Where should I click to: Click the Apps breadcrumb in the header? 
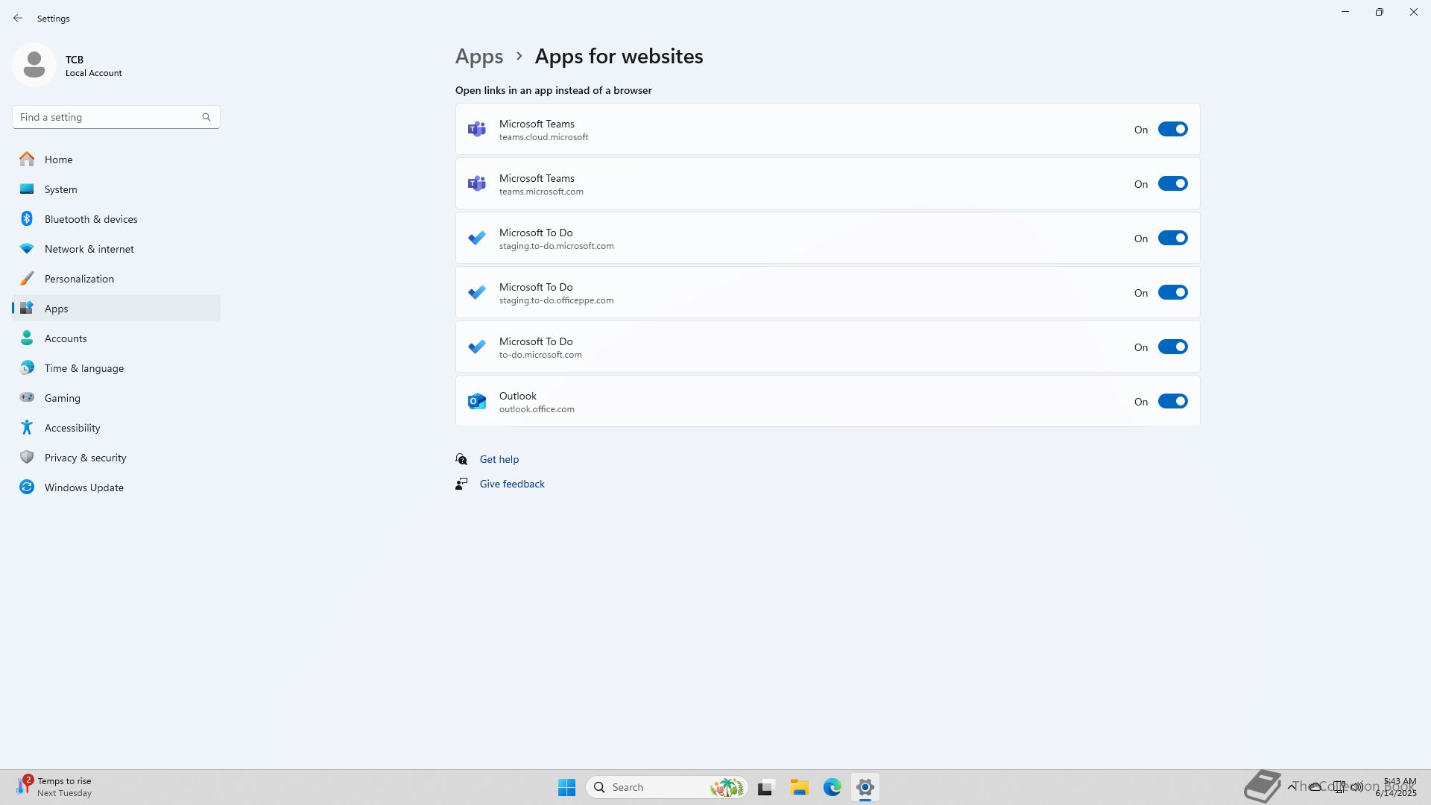479,57
